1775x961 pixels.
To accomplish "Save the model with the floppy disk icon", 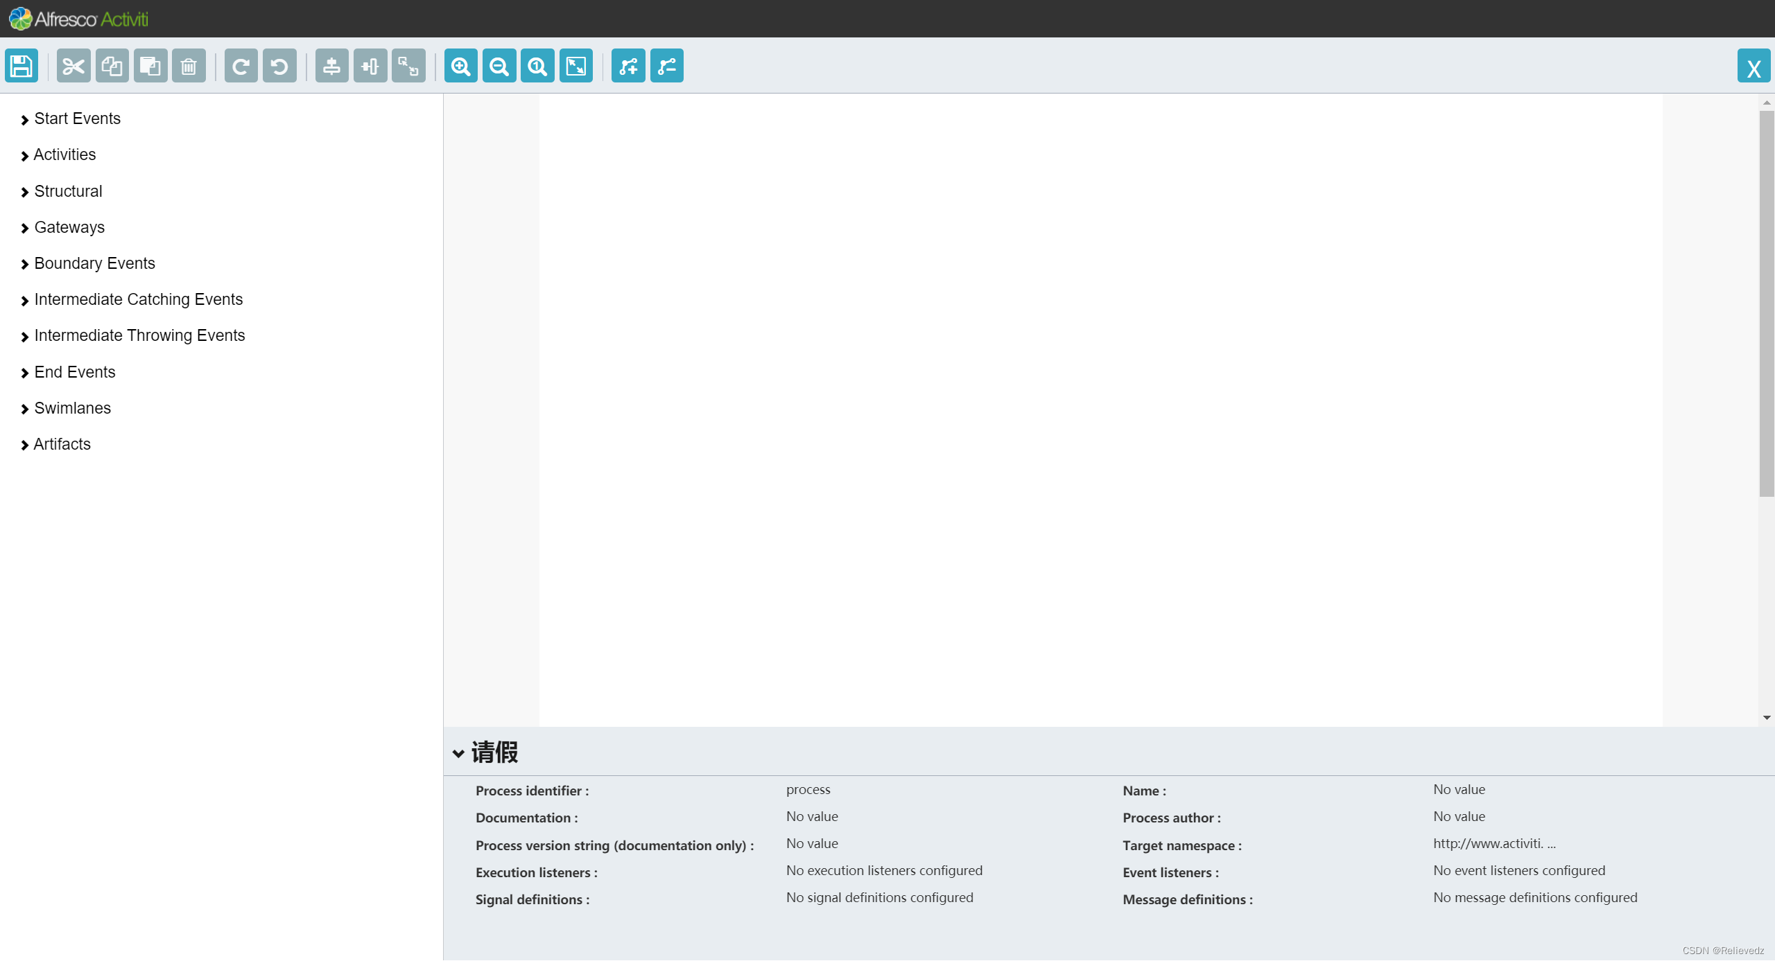I will pyautogui.click(x=21, y=67).
